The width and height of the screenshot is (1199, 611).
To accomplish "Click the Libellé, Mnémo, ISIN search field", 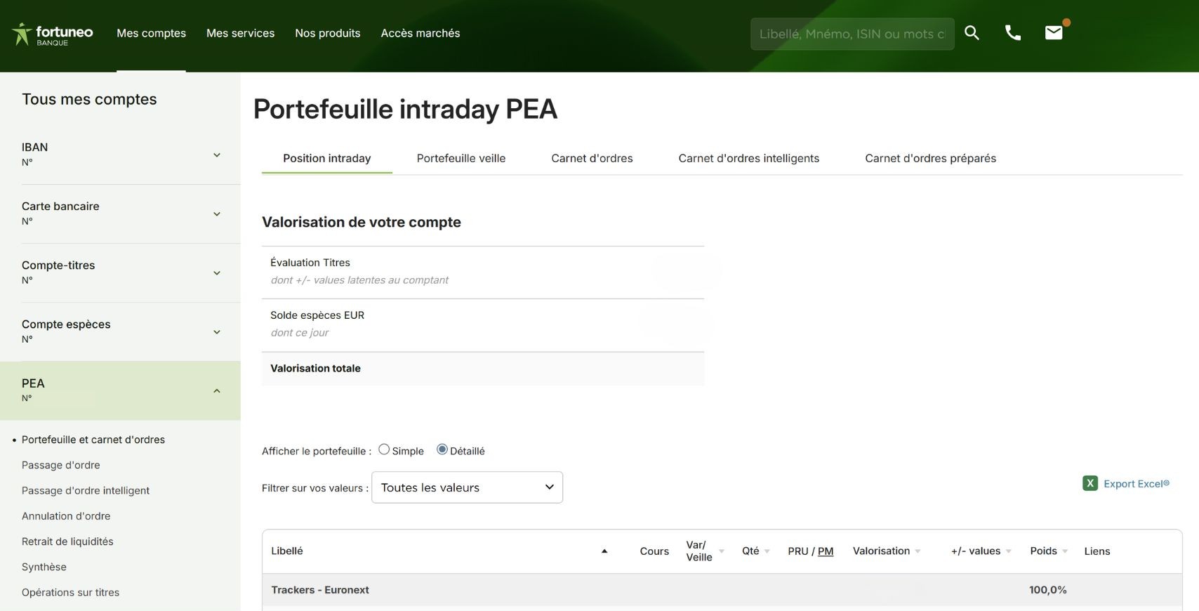I will [852, 34].
